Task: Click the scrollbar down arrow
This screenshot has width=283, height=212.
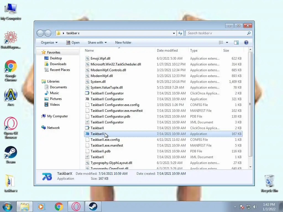Action: (250, 167)
